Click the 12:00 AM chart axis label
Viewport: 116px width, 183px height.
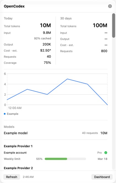pos(15,108)
